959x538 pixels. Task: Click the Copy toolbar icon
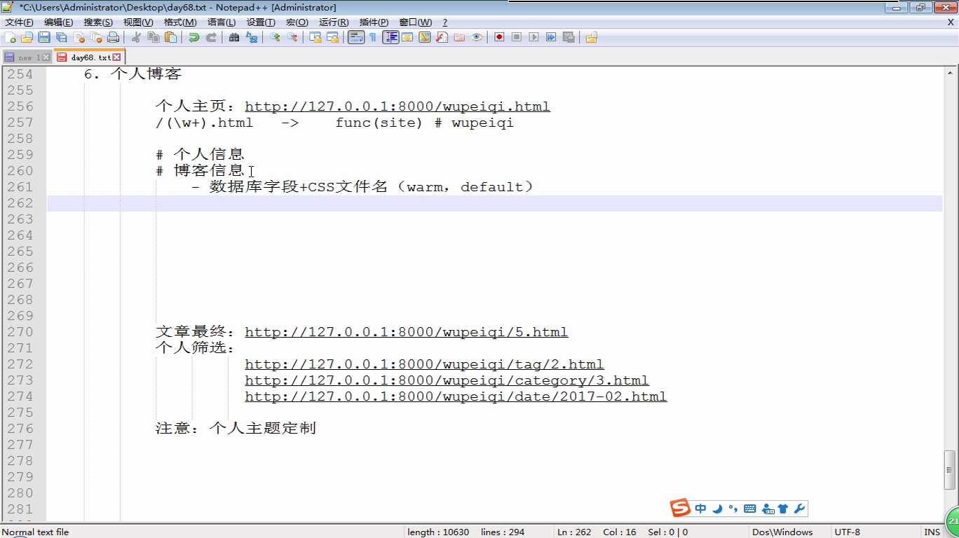(154, 38)
